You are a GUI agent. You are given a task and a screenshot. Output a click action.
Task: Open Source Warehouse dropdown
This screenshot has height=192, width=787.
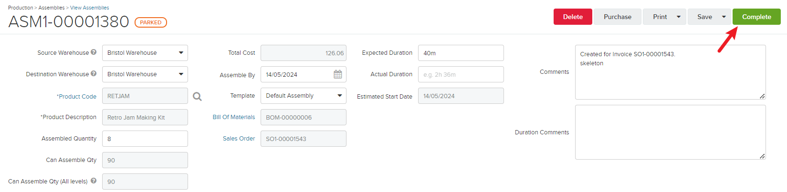(181, 53)
